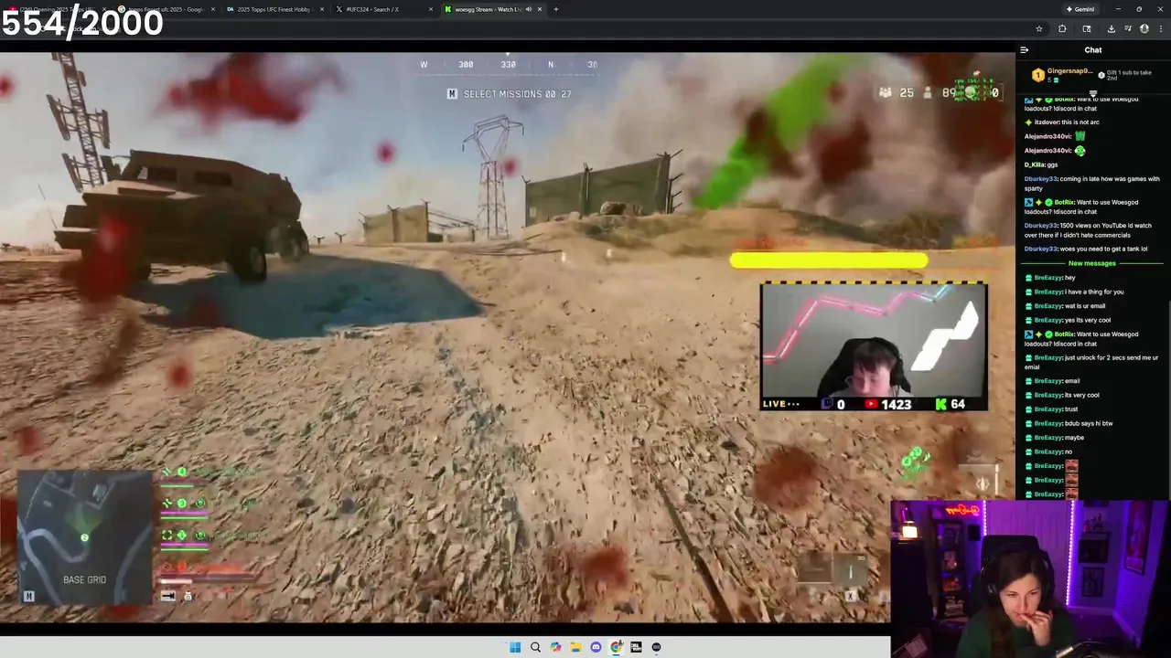The image size is (1171, 658).
Task: Mute the woesgg Stream tab audio
Action: tap(529, 9)
